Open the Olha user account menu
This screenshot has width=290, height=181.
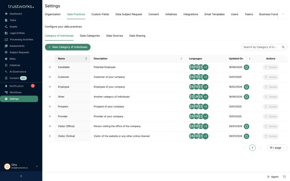click(21, 167)
